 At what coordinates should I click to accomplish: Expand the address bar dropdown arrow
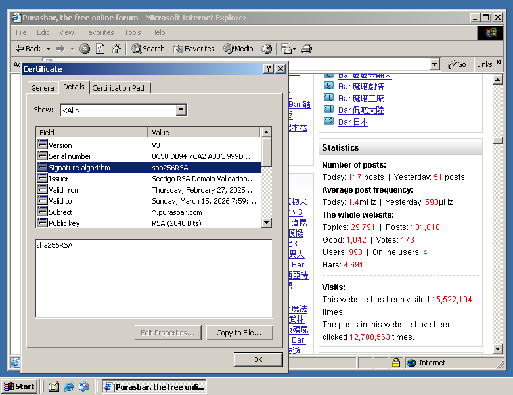click(434, 64)
